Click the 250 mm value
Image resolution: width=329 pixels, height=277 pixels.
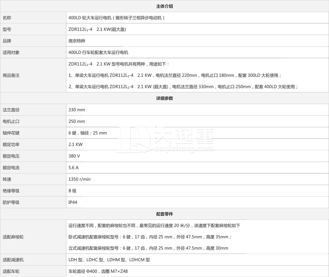pos(77,121)
